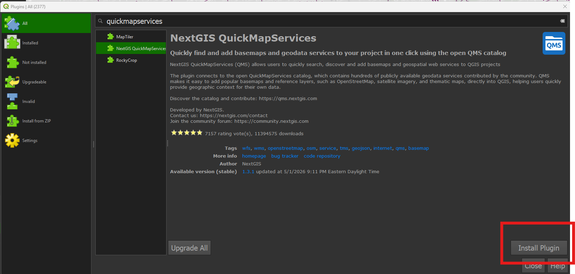Open the Not installed plugins tab

coord(46,62)
